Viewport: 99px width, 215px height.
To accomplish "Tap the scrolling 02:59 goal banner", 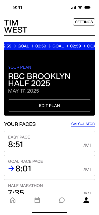I will 49,46.
